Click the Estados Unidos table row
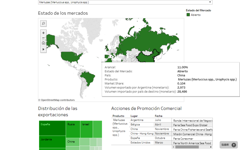 [142, 142]
